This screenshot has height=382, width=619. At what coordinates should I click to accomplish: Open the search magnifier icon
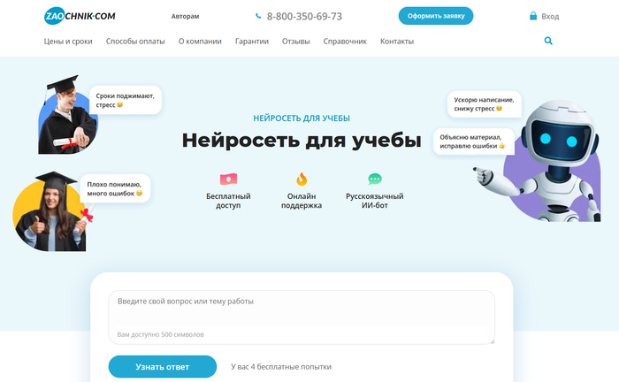pyautogui.click(x=548, y=41)
